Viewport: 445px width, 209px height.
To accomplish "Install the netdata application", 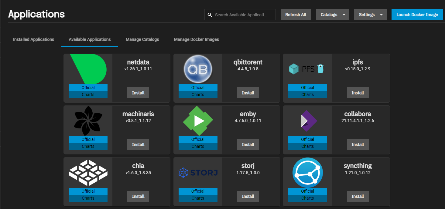I will tap(138, 93).
